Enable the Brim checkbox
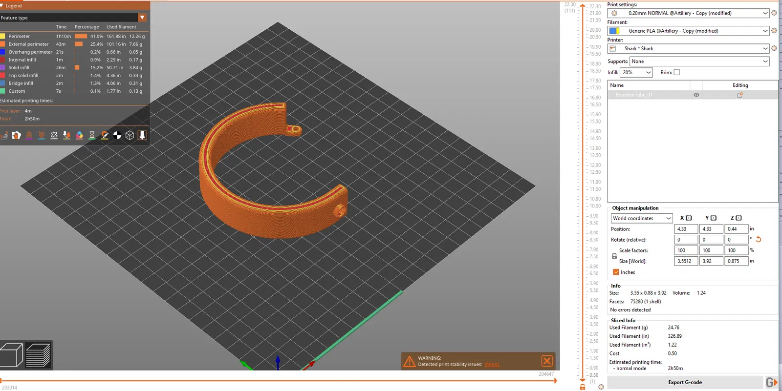The width and height of the screenshot is (782, 391). (677, 72)
